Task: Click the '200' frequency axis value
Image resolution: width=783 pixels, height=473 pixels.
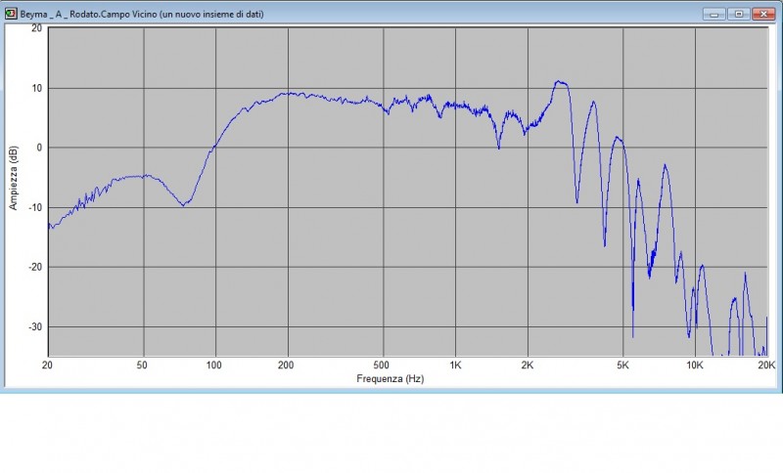Action: (x=286, y=365)
